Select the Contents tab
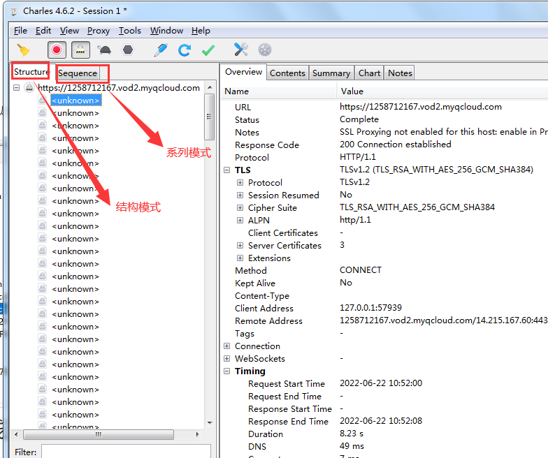 pyautogui.click(x=288, y=73)
